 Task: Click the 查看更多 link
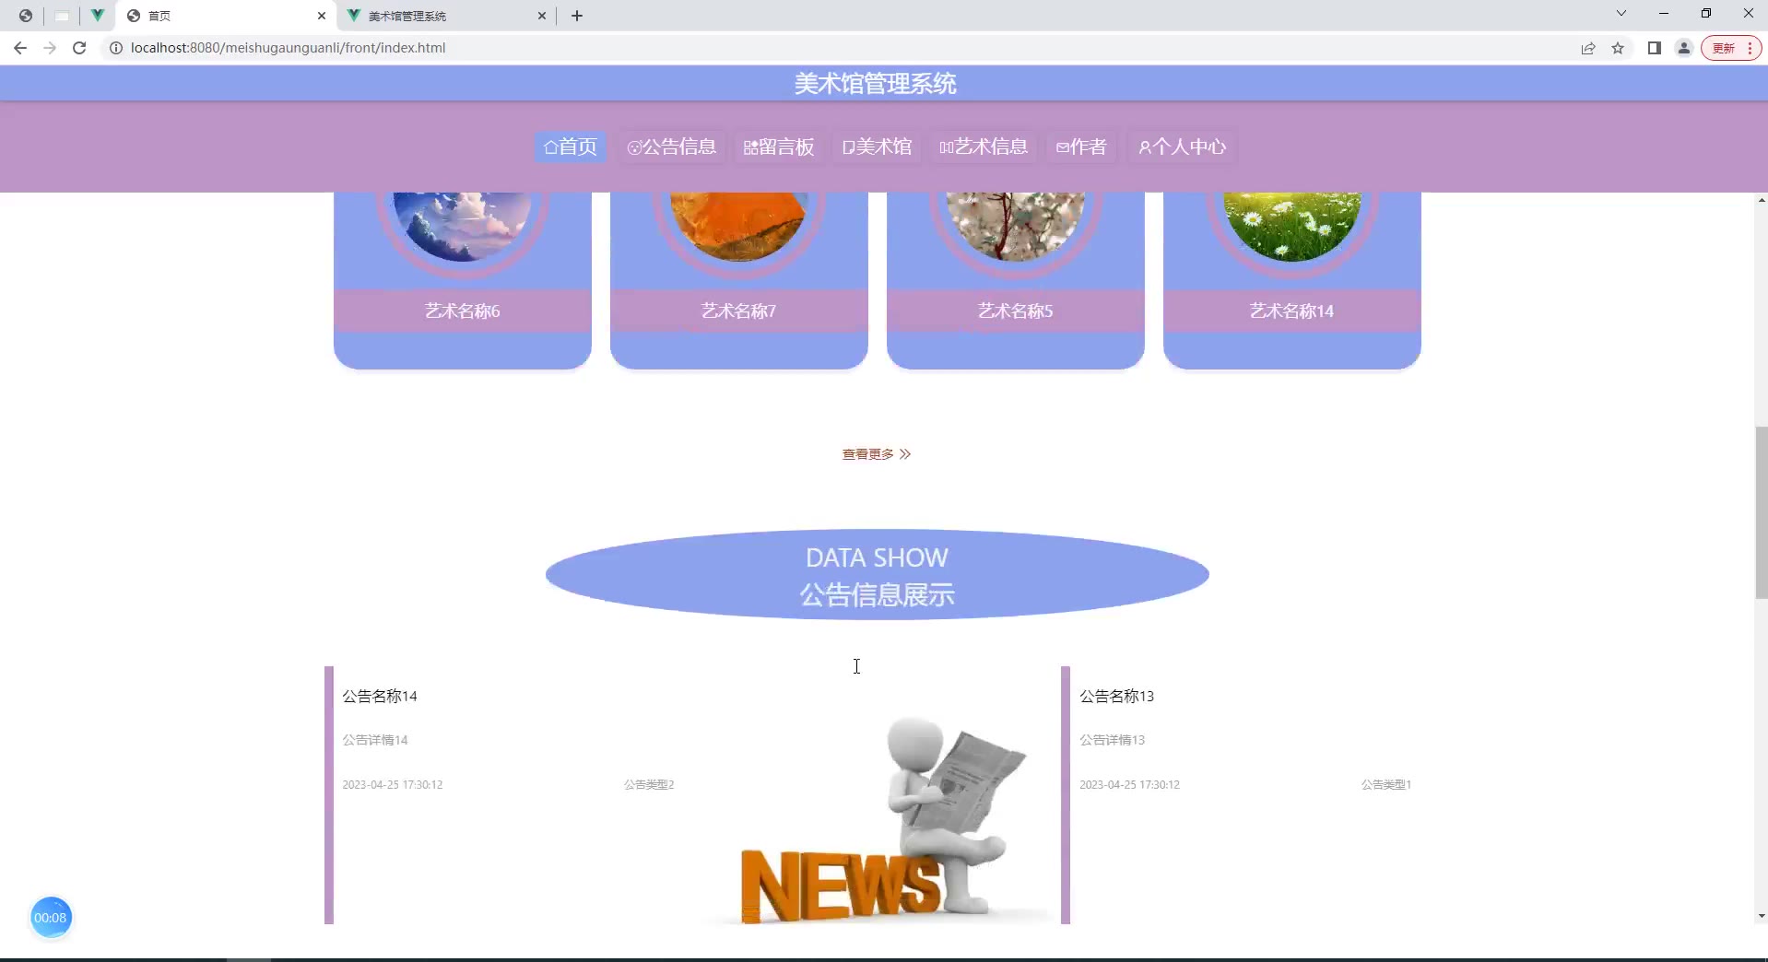click(877, 454)
